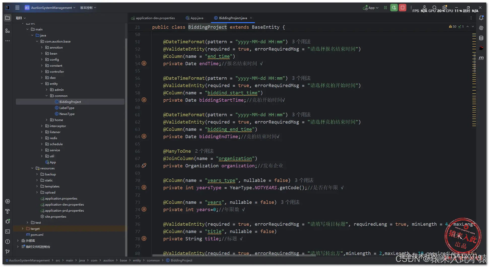Open the editor tabs options menu
This screenshot has height=267, width=489.
471,18
